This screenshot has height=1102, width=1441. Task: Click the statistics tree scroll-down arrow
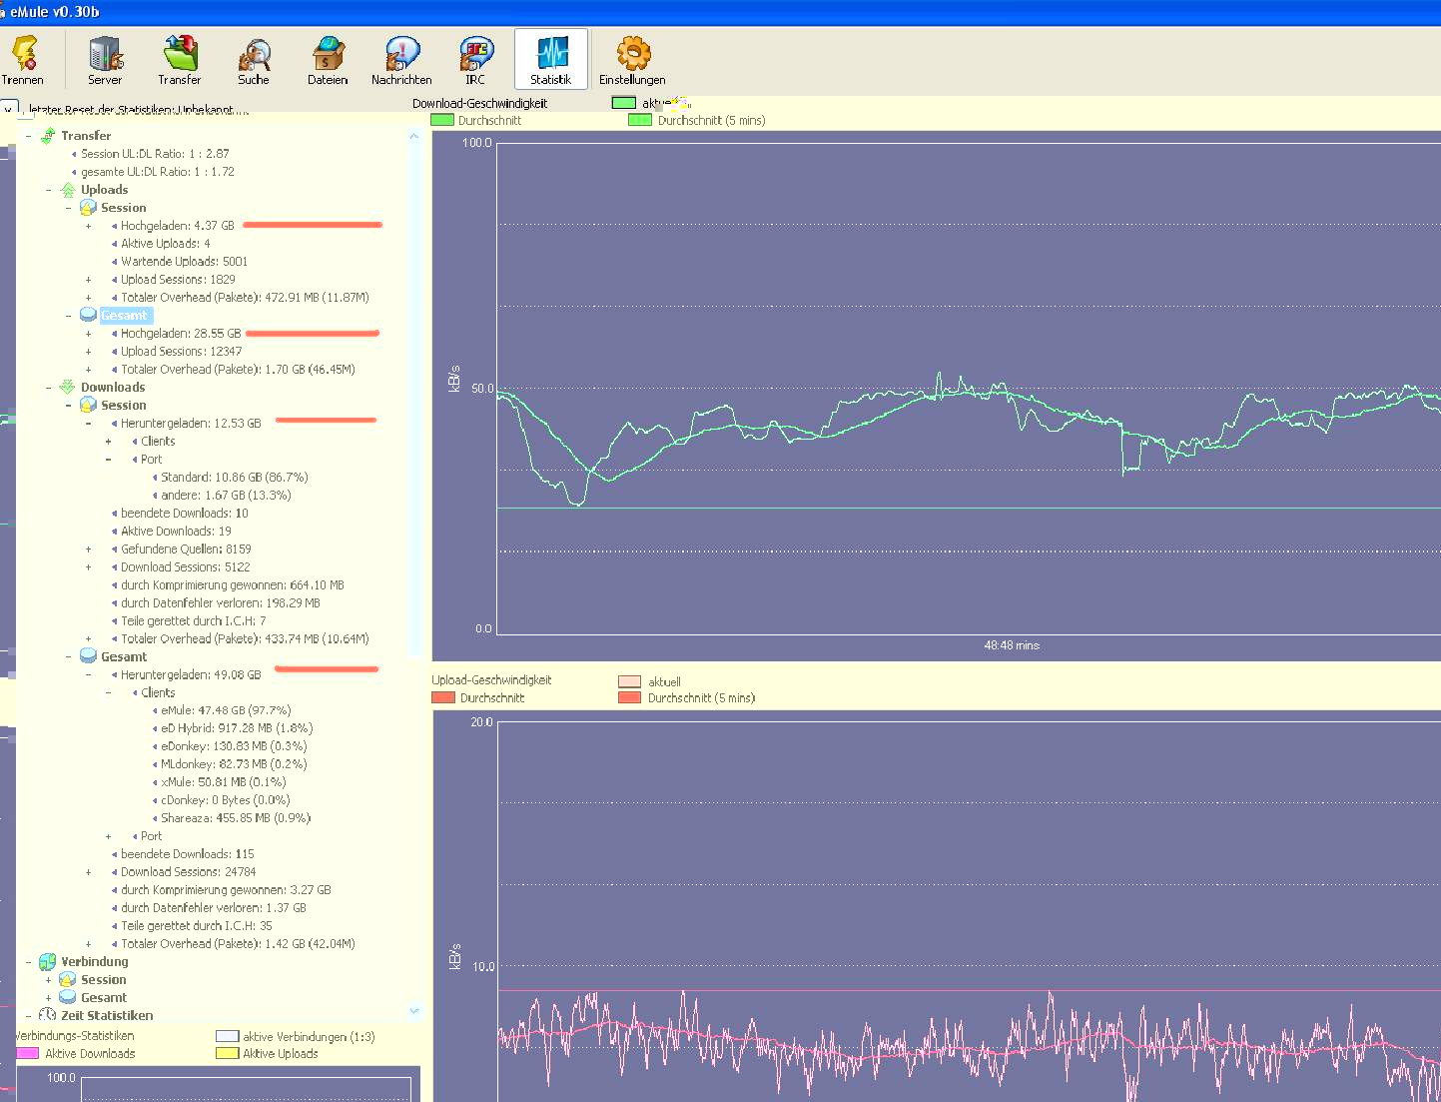414,1011
